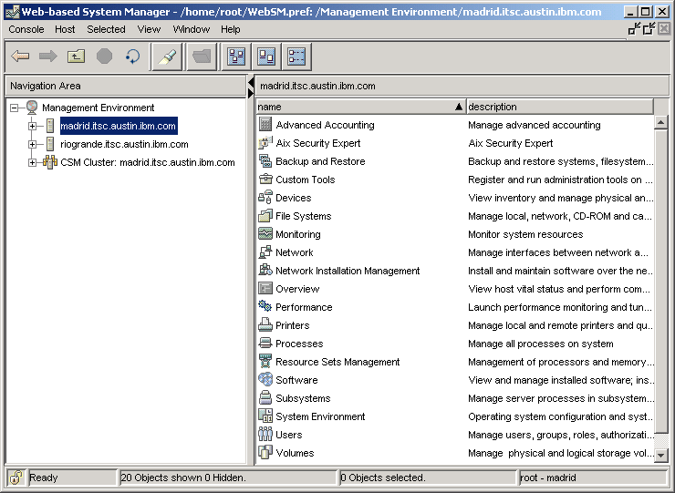Select the "Manage all processes on system" description
The image size is (675, 493).
point(541,344)
